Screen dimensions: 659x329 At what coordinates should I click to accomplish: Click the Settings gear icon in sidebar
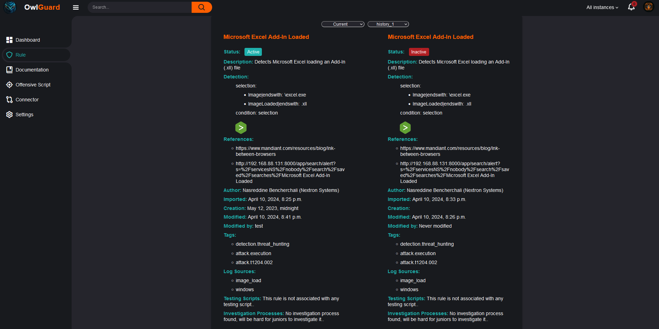pyautogui.click(x=9, y=115)
